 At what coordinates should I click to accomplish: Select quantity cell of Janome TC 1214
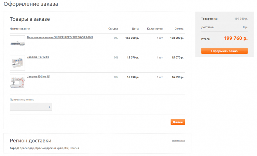pyautogui.click(x=160, y=57)
